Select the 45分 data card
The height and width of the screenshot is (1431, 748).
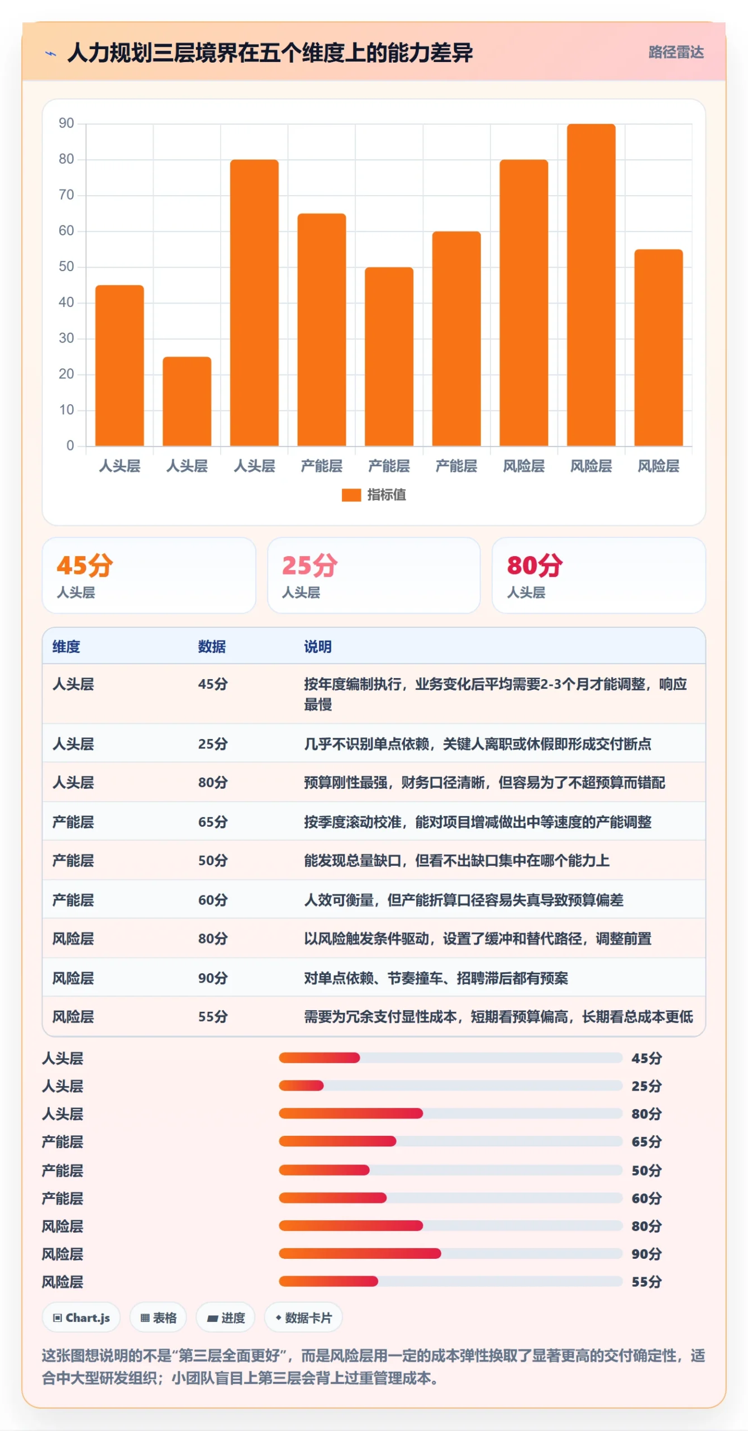pyautogui.click(x=149, y=575)
